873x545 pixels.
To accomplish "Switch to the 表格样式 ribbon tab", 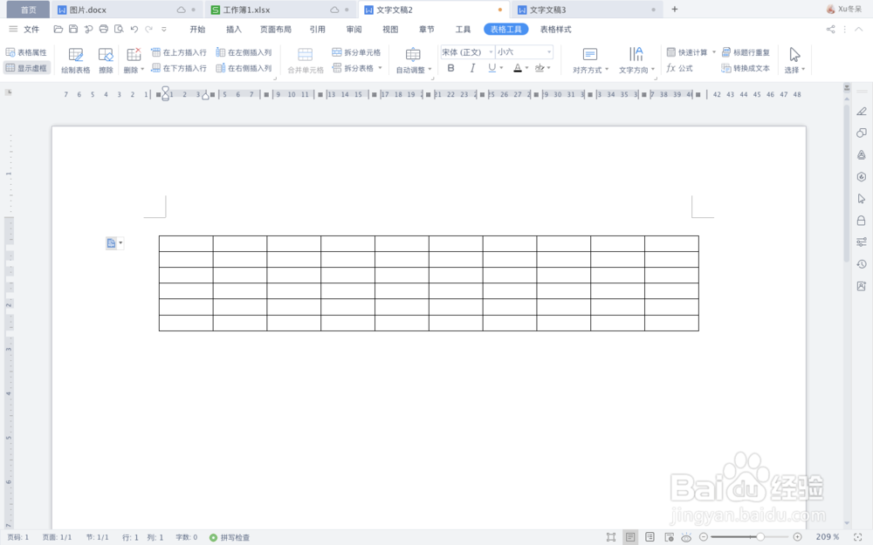I will coord(555,29).
